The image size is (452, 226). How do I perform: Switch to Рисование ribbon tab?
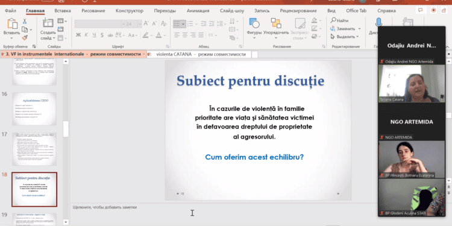click(93, 11)
